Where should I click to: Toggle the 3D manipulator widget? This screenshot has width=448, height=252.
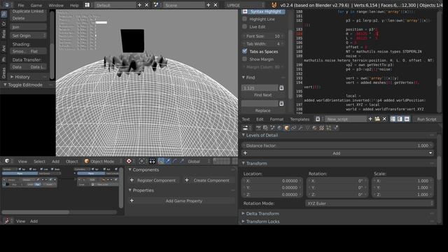161,161
